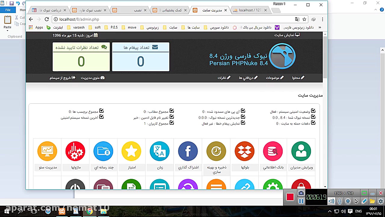Open the چند رسانه ای multimedia icon
Image resolution: width=385 pixels, height=217 pixels.
pyautogui.click(x=103, y=151)
